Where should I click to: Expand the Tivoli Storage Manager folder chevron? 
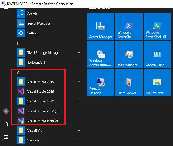(x=79, y=52)
